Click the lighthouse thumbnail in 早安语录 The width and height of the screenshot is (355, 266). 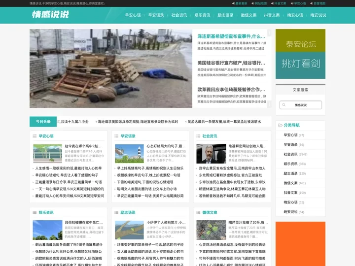(x=129, y=154)
